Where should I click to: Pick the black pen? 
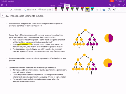point(62,9)
